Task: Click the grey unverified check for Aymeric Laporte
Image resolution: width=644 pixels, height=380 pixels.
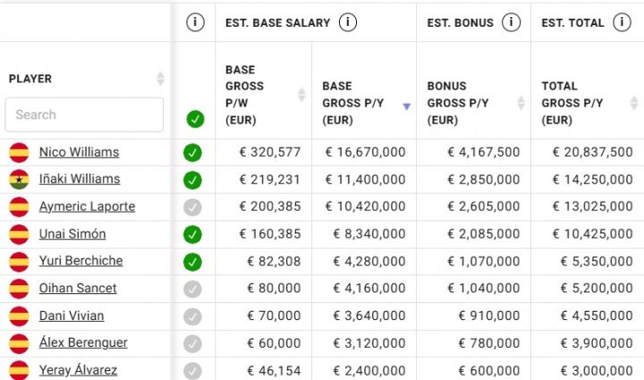Action: point(192,207)
